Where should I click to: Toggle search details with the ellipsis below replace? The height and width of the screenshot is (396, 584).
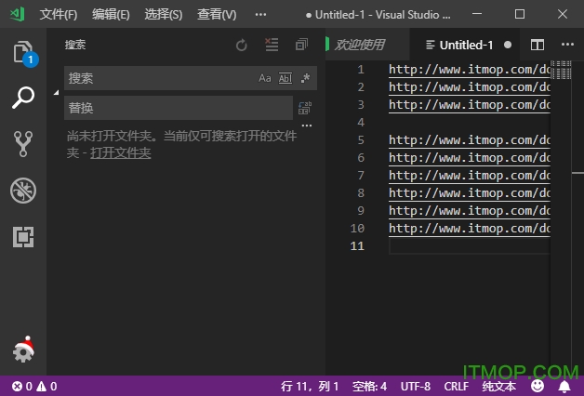(x=306, y=126)
